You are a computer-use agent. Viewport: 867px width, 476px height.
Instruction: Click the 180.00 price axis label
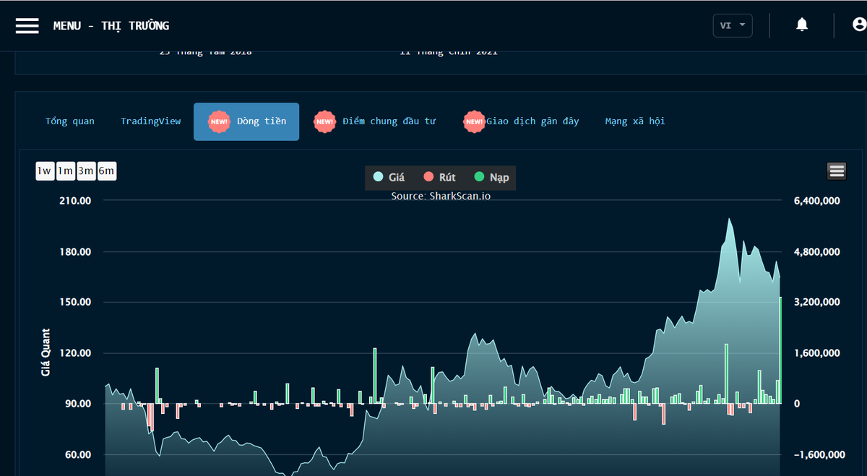point(75,251)
